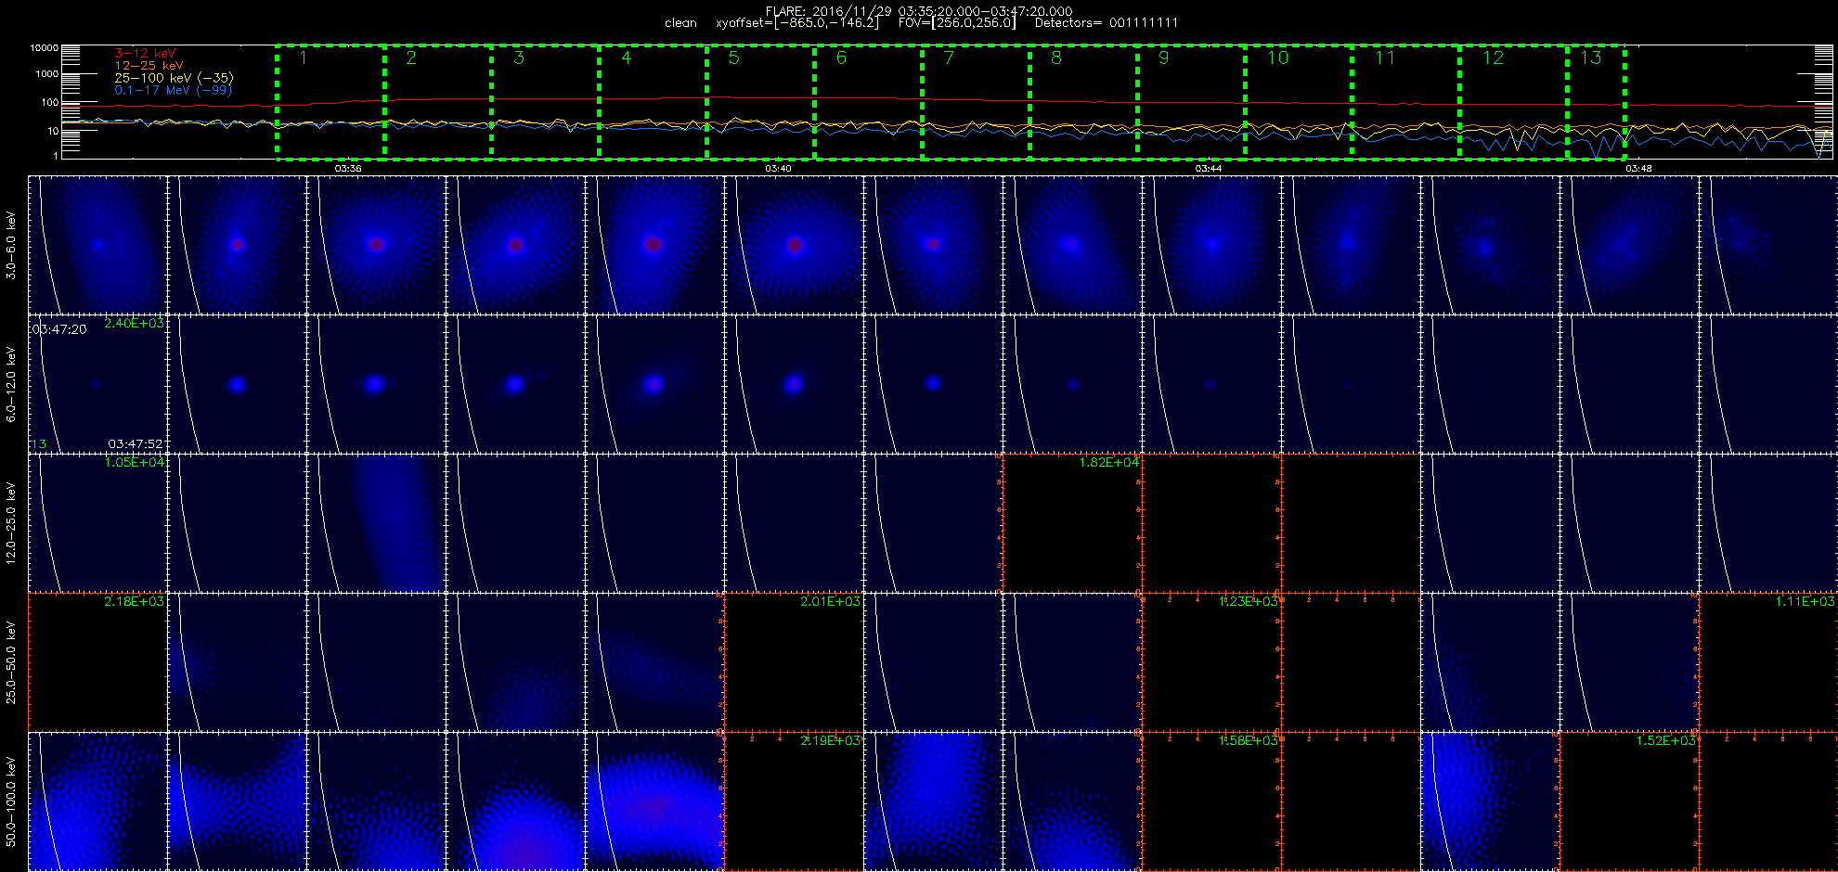This screenshot has height=872, width=1838.
Task: Select interval 6 marker on the light curve
Action: 842,58
